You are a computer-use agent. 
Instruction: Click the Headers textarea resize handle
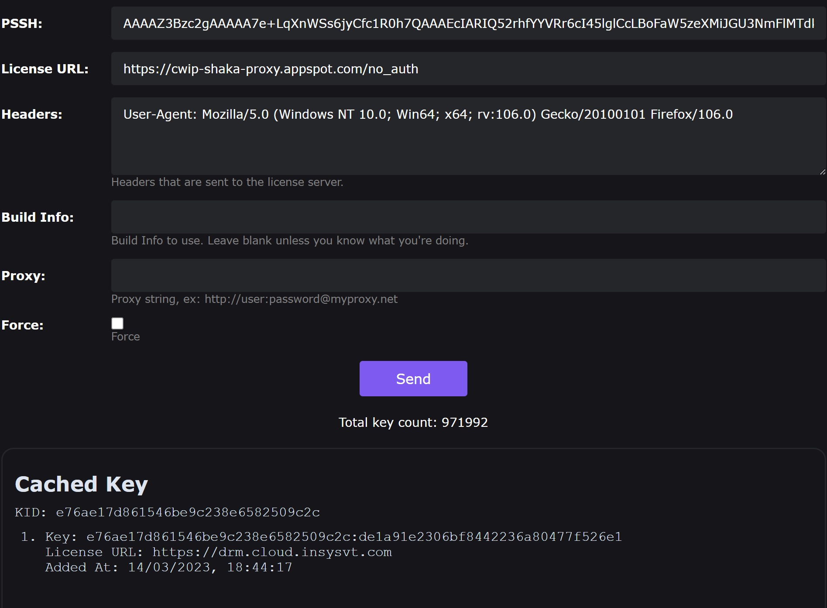(x=822, y=172)
